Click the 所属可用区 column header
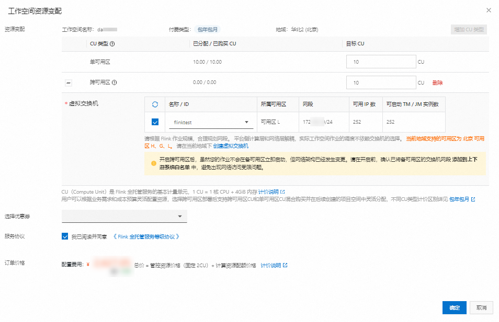Image resolution: width=499 pixels, height=322 pixels. tap(274, 104)
